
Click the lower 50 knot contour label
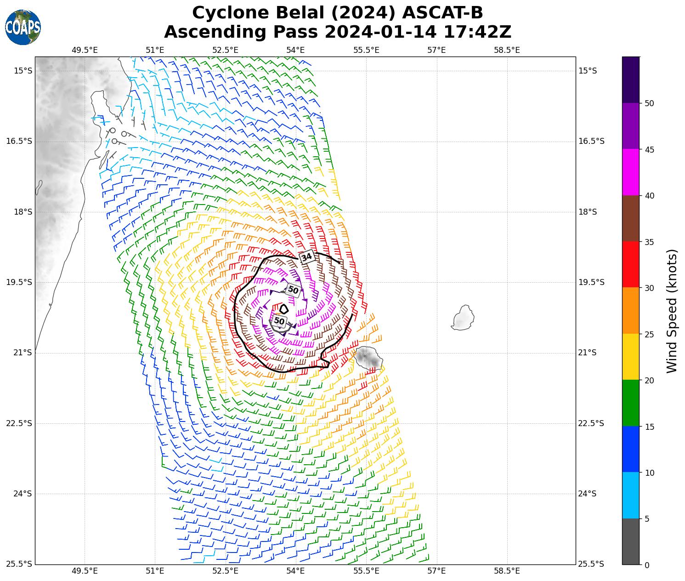pos(279,321)
